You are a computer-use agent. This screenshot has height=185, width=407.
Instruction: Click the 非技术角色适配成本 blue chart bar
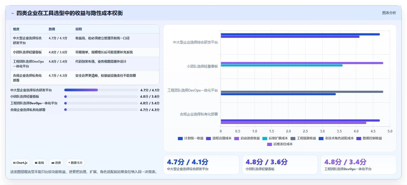(278, 94)
